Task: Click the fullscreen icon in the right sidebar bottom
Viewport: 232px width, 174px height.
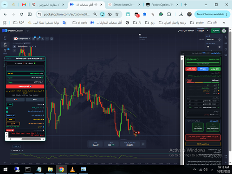Action: point(226,156)
